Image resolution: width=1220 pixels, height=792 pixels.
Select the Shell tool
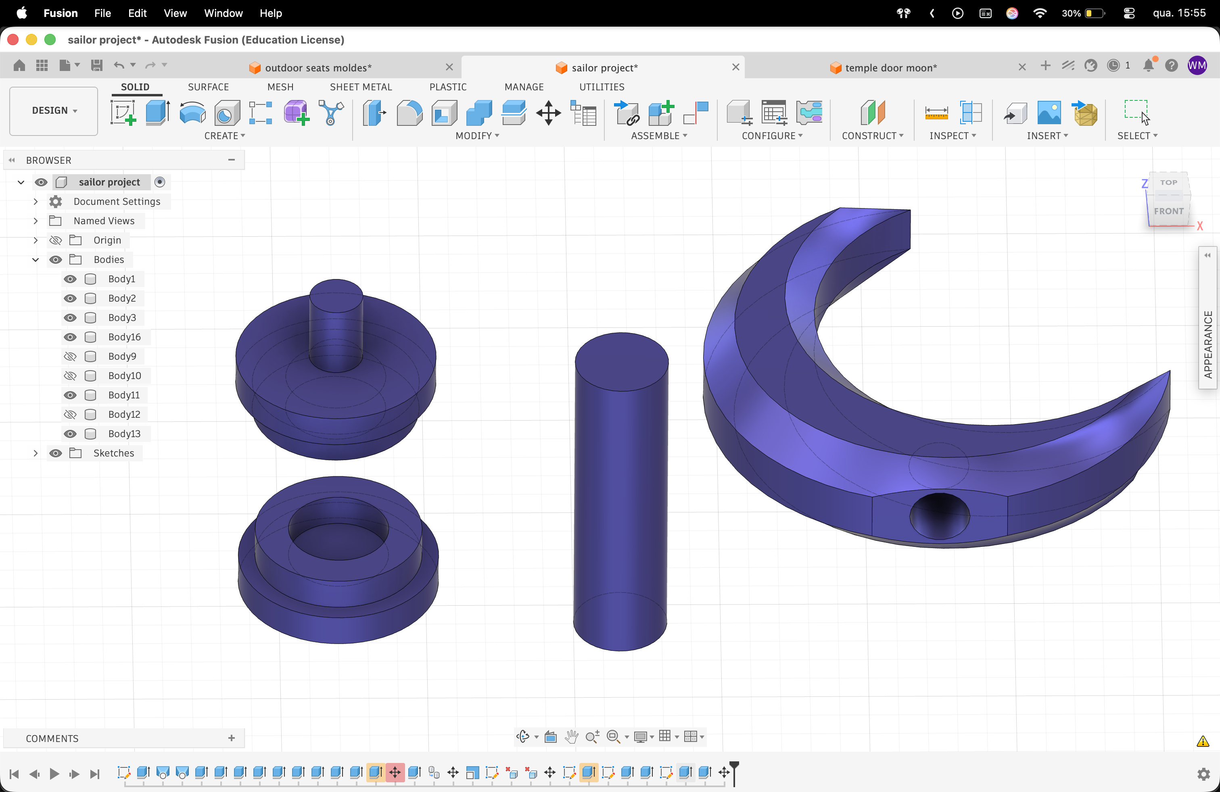pyautogui.click(x=445, y=112)
